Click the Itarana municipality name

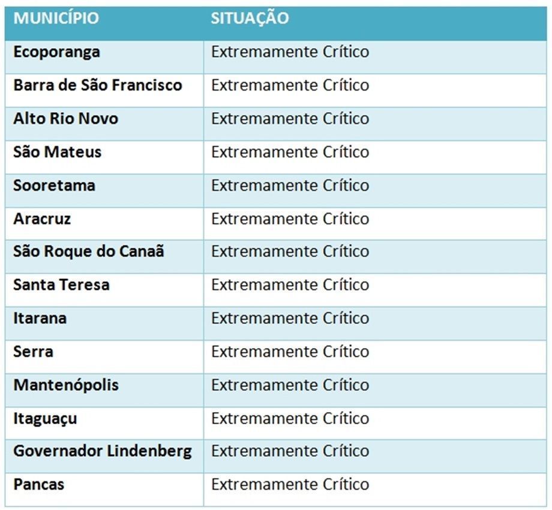[x=40, y=318]
